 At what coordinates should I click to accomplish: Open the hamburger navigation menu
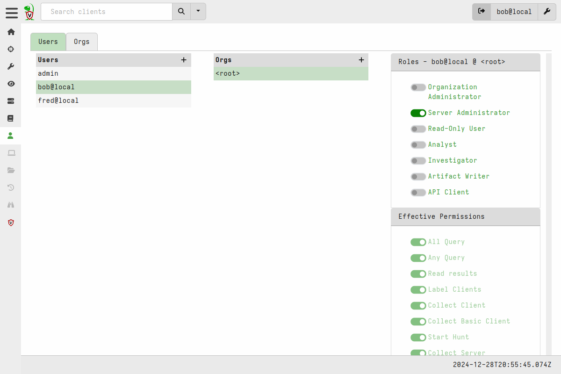coord(12,13)
